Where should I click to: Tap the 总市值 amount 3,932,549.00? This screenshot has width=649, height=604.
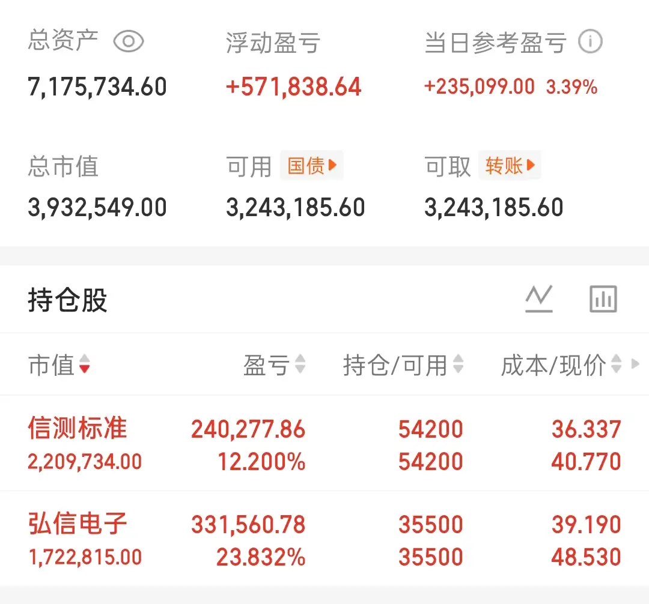click(97, 207)
